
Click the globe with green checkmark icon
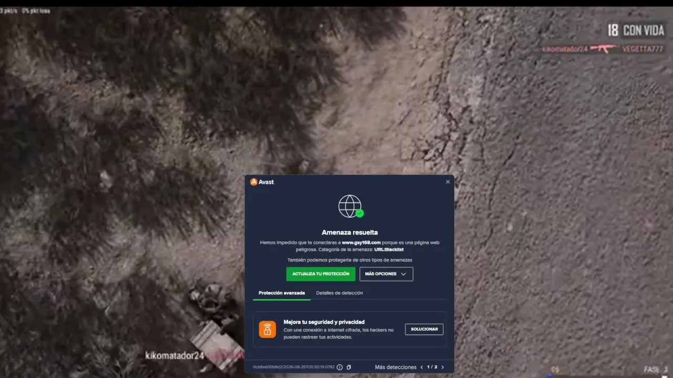click(x=350, y=206)
